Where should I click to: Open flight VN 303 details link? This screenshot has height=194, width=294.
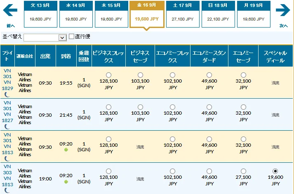click(x=7, y=169)
